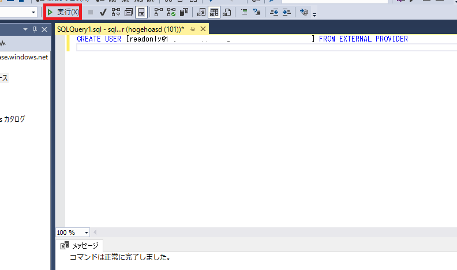Viewport: 457px width, 270px height.
Task: Click the Parse query checkmark icon
Action: point(103,12)
